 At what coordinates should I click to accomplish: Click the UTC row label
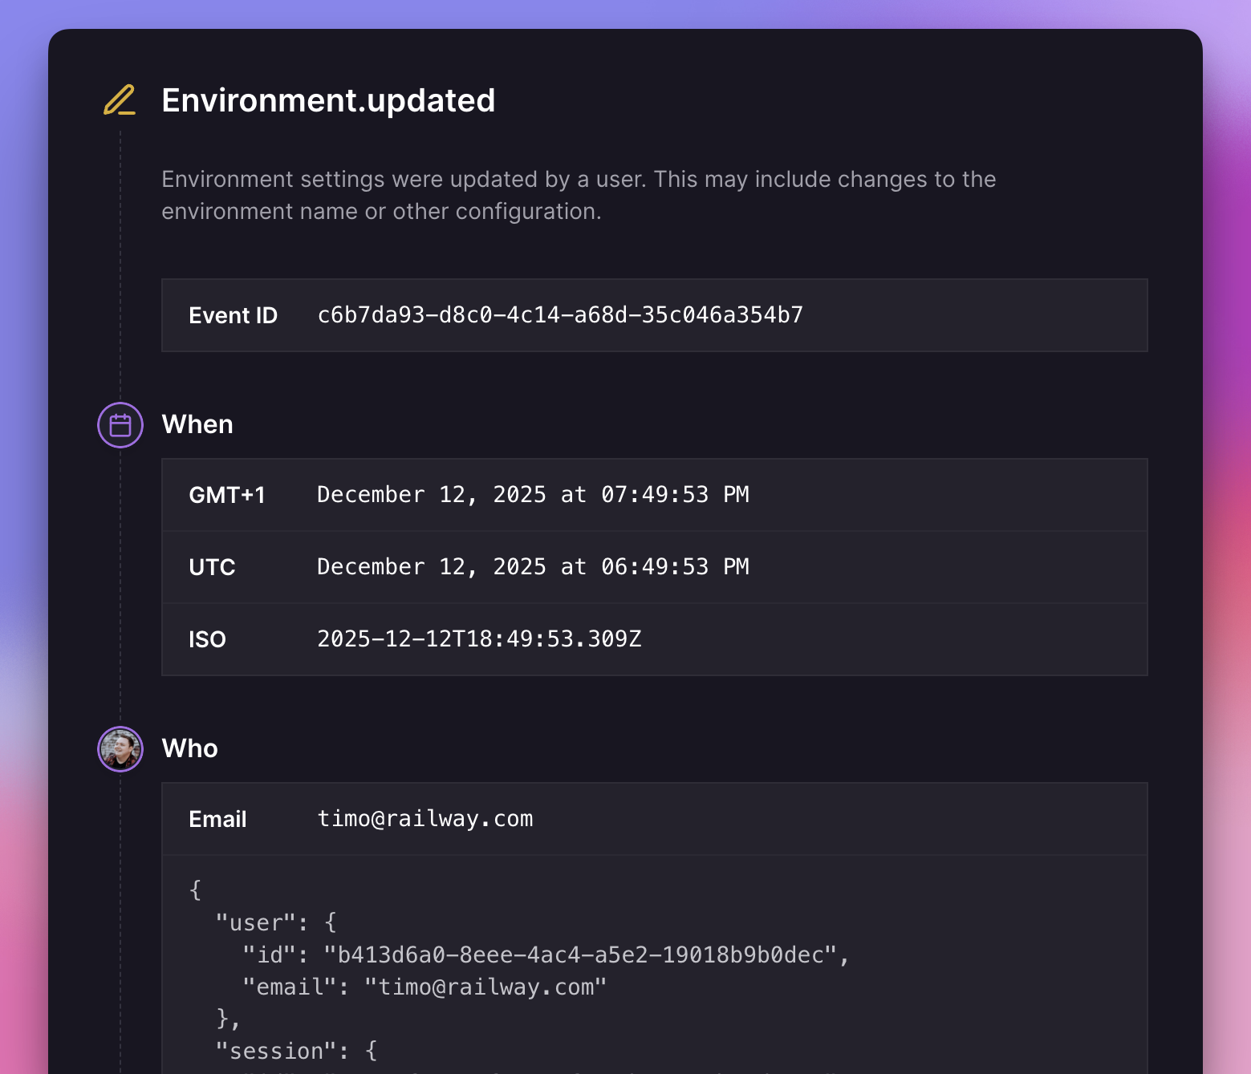click(212, 568)
